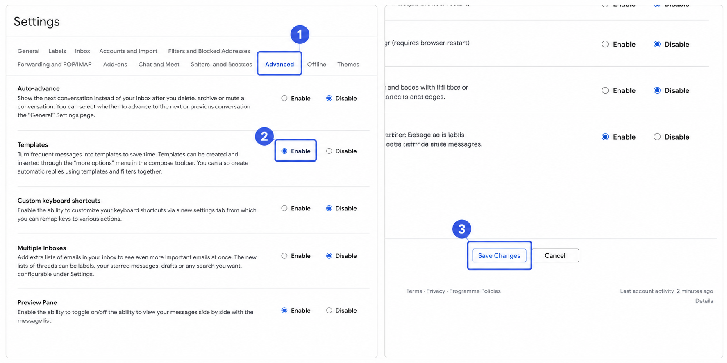The image size is (727, 363).
Task: Select the Themes tab
Action: click(x=348, y=64)
